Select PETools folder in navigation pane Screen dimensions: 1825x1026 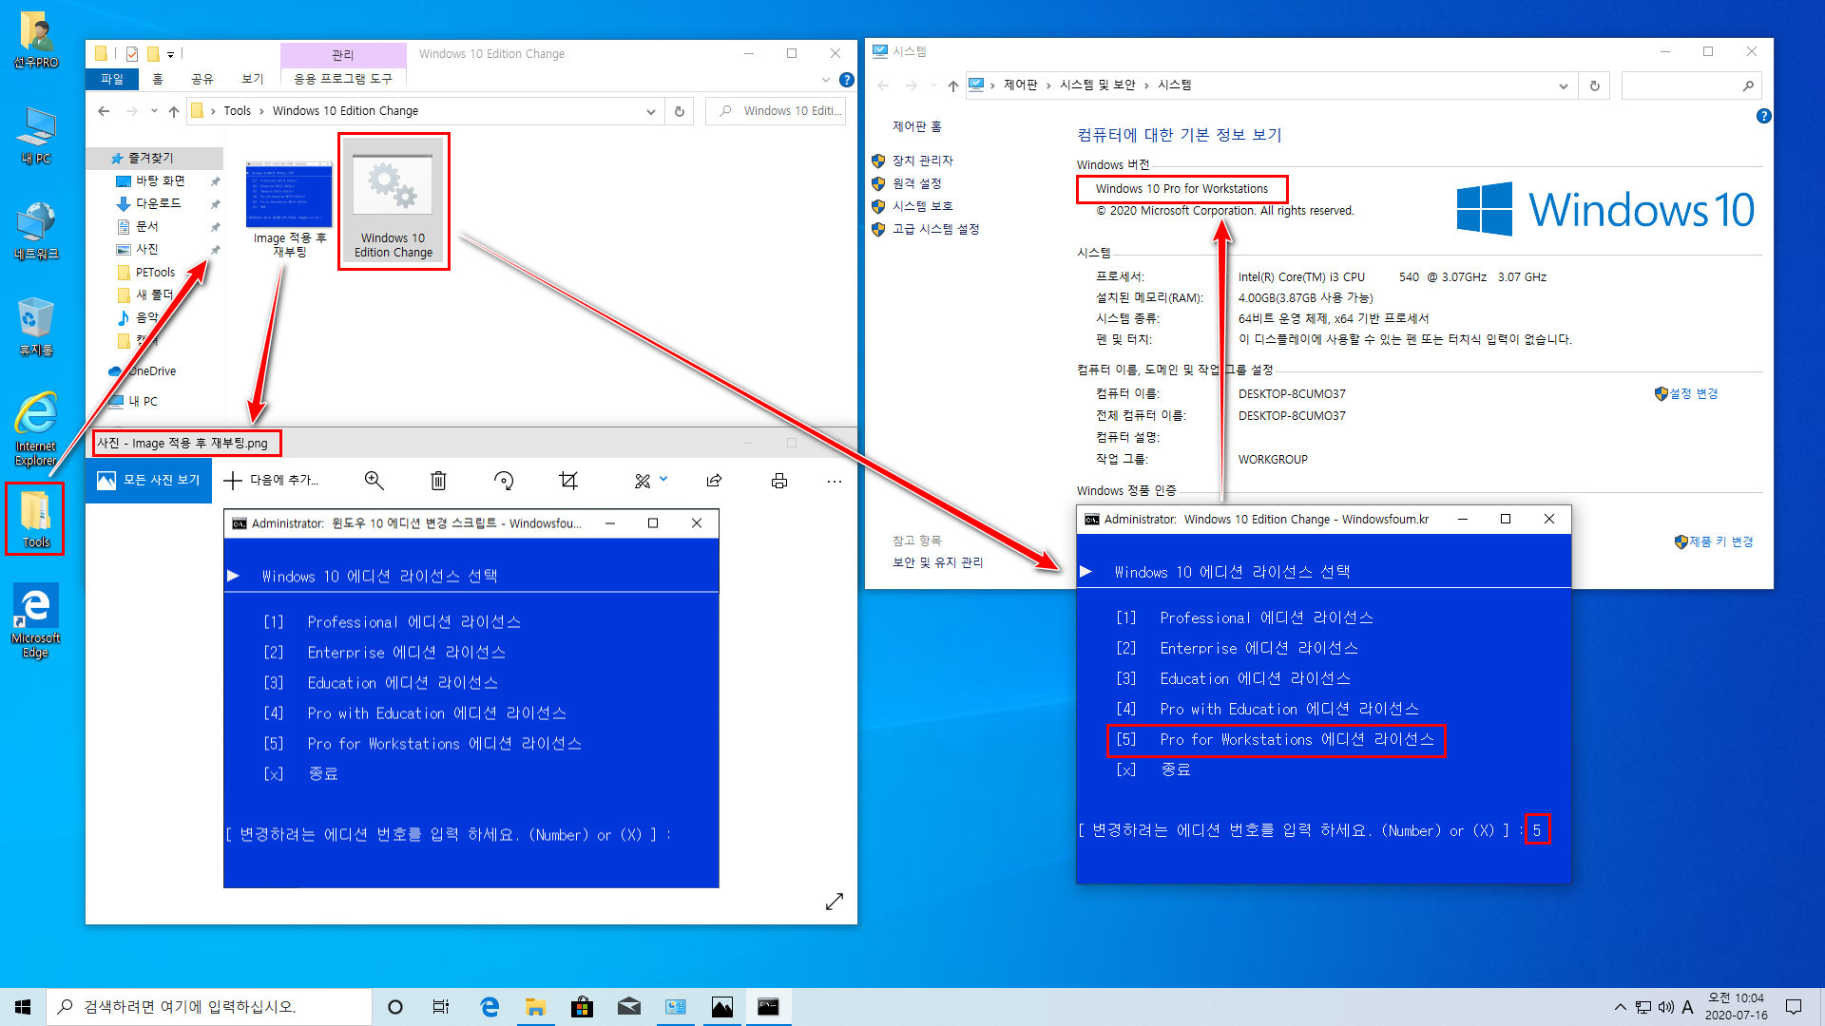pos(155,272)
